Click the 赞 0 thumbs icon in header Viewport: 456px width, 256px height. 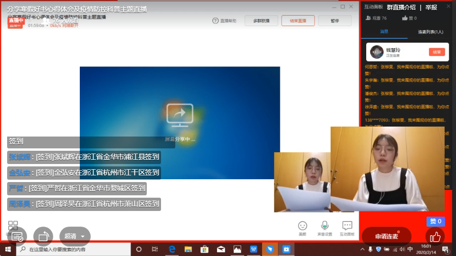click(405, 18)
